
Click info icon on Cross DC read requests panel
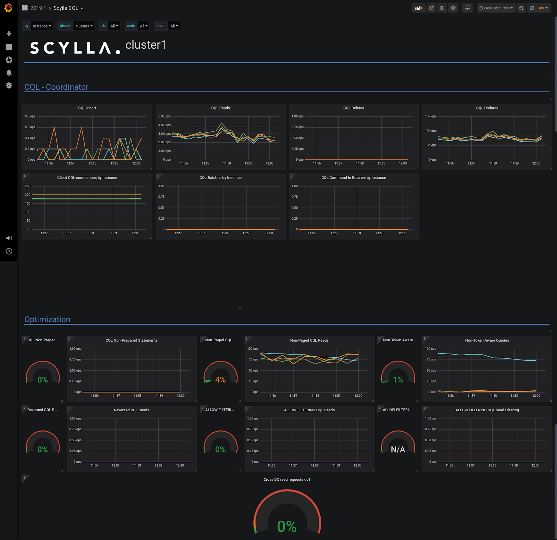(x=24, y=478)
